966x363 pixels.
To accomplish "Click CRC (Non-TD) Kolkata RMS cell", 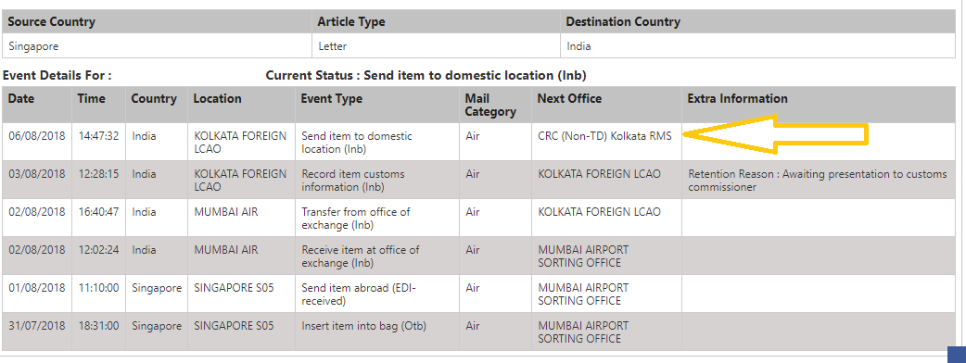I will (x=605, y=136).
